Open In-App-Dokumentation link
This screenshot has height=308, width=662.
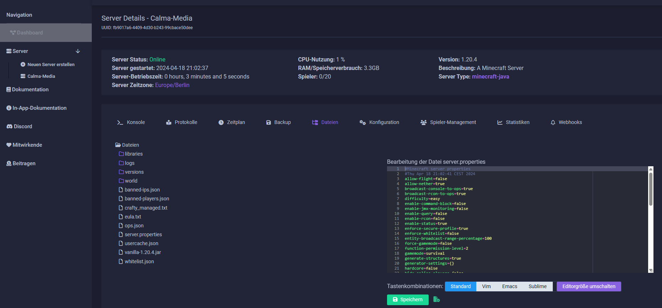point(39,108)
